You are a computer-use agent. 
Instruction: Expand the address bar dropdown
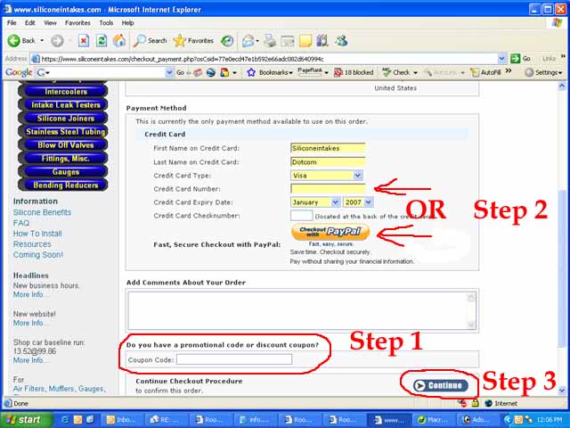tap(501, 59)
